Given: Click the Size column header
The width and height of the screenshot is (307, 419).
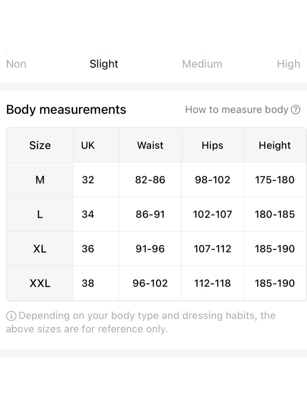Looking at the screenshot, I should click(x=40, y=146).
